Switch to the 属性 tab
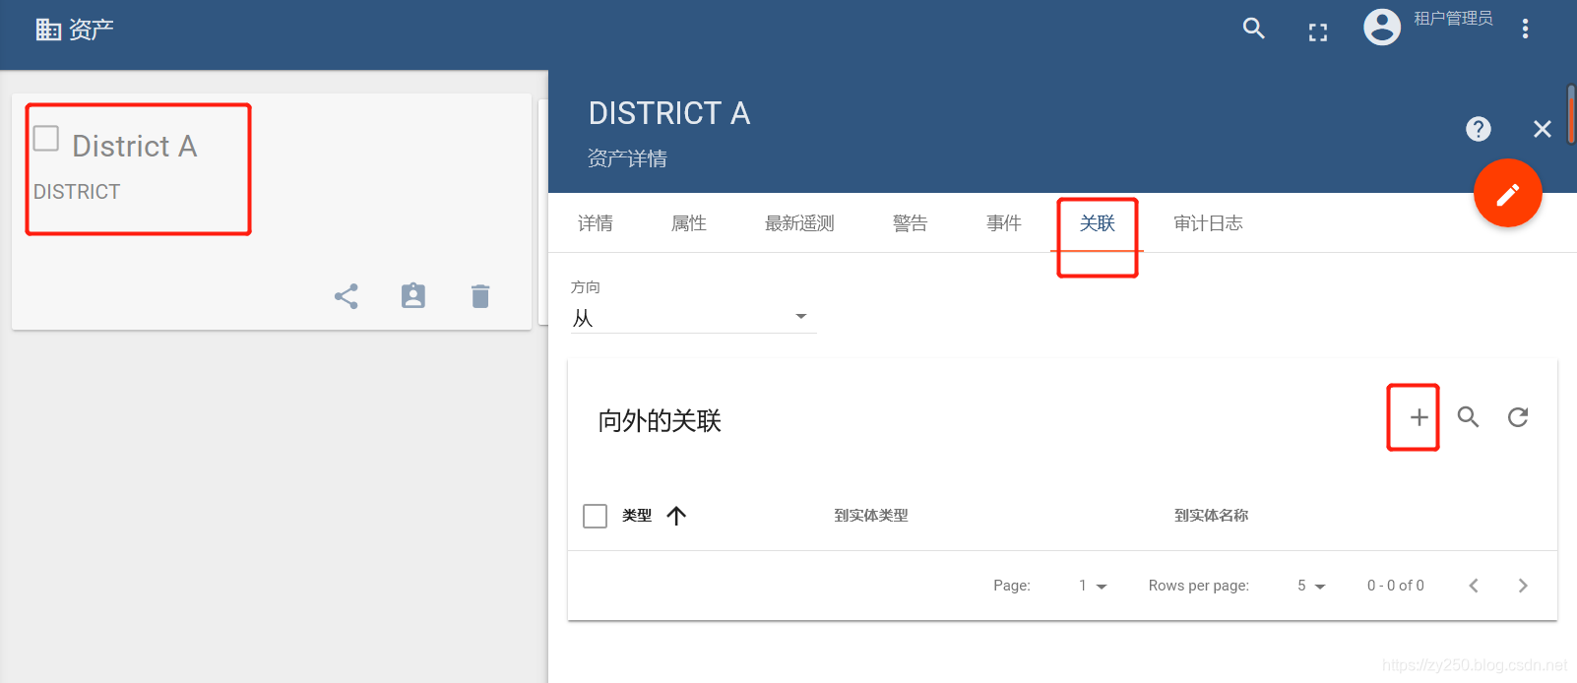 coord(689,223)
